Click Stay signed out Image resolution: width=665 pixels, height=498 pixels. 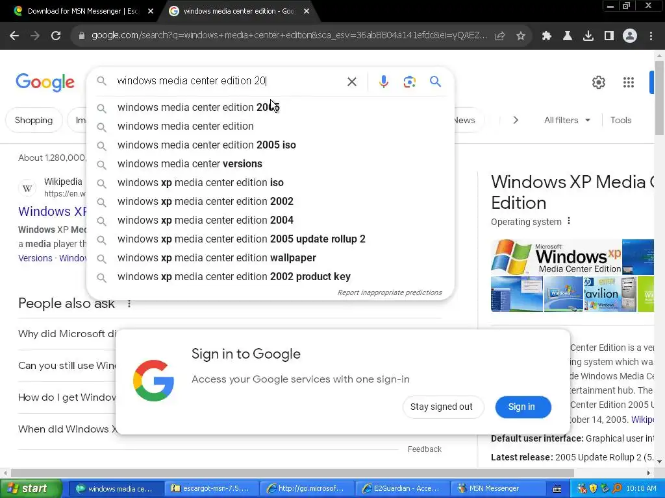441,407
